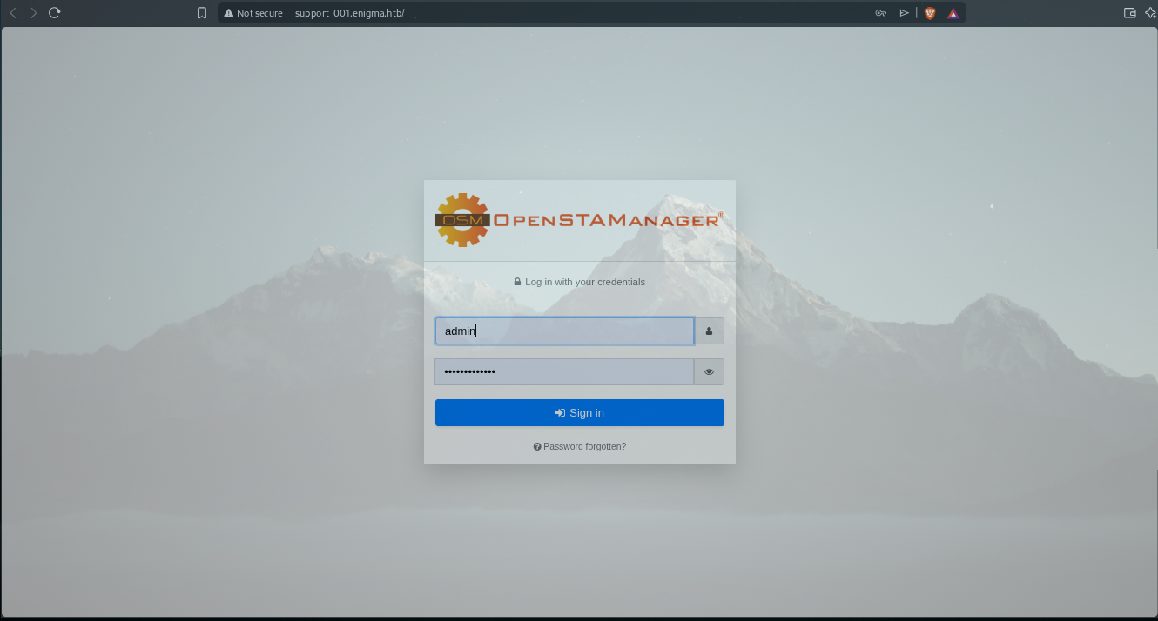Image resolution: width=1158 pixels, height=621 pixels.
Task: Open the Password forgotten? link
Action: pos(580,446)
